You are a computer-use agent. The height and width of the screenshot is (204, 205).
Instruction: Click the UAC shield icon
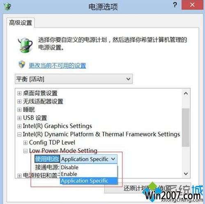(22, 64)
